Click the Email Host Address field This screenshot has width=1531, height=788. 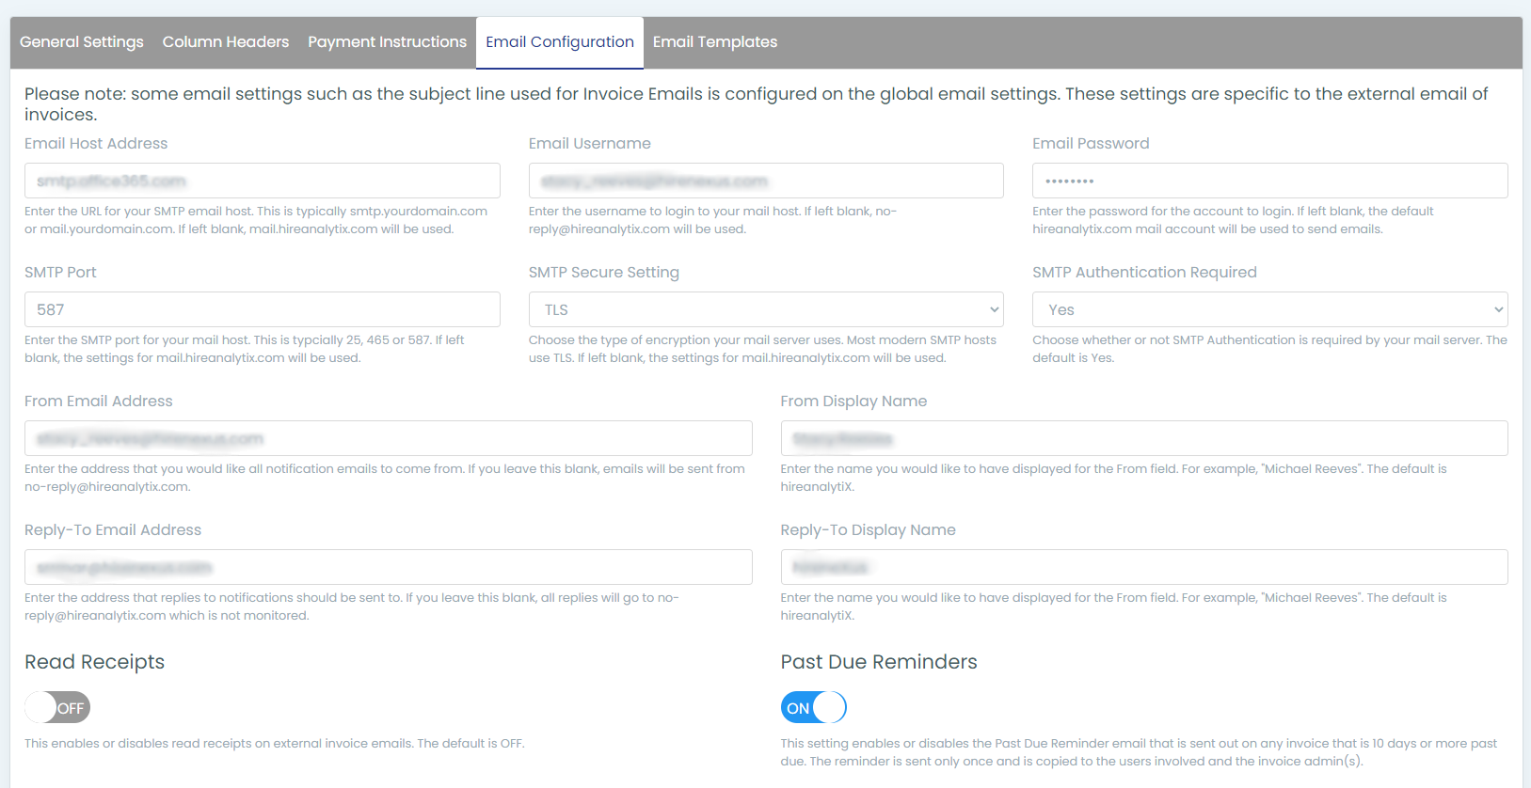click(x=263, y=181)
